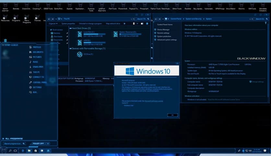Open the Menu Programs shortcut
The width and height of the screenshot is (271, 156).
27,19
